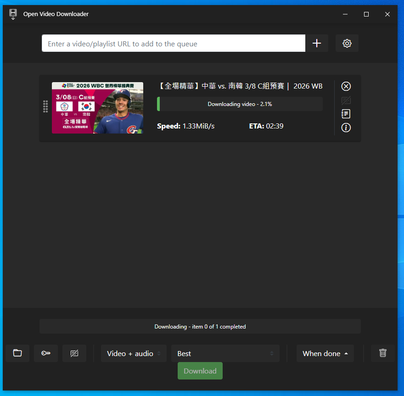Click the video URL input field
Screen dimensions: 404x396
(x=173, y=43)
